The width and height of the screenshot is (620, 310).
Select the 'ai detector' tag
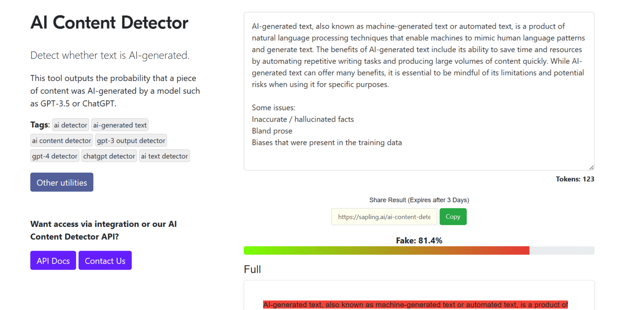tap(70, 125)
